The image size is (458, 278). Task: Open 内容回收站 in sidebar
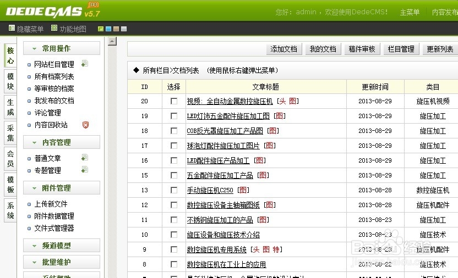coord(51,125)
